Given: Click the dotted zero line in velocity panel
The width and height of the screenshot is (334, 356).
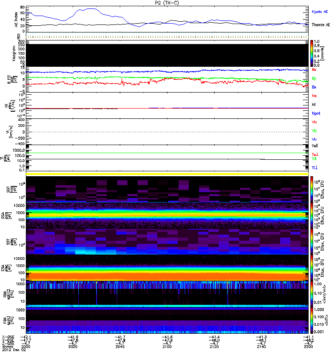Looking at the screenshot, I should (x=167, y=132).
